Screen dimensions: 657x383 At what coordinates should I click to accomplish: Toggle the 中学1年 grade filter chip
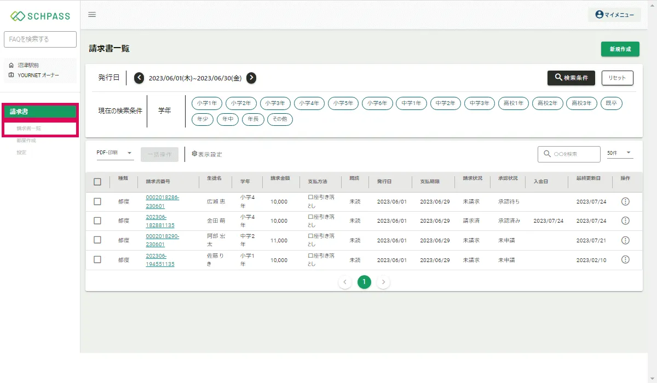(411, 103)
